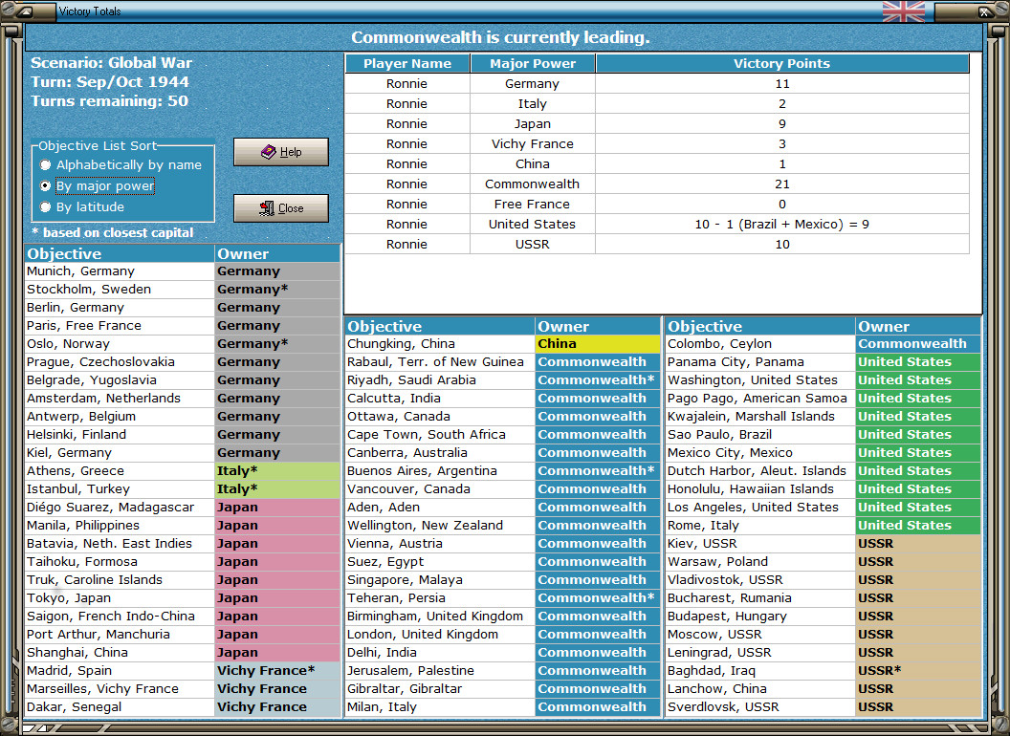Select Buenos Aires, Argentina objective

point(440,470)
